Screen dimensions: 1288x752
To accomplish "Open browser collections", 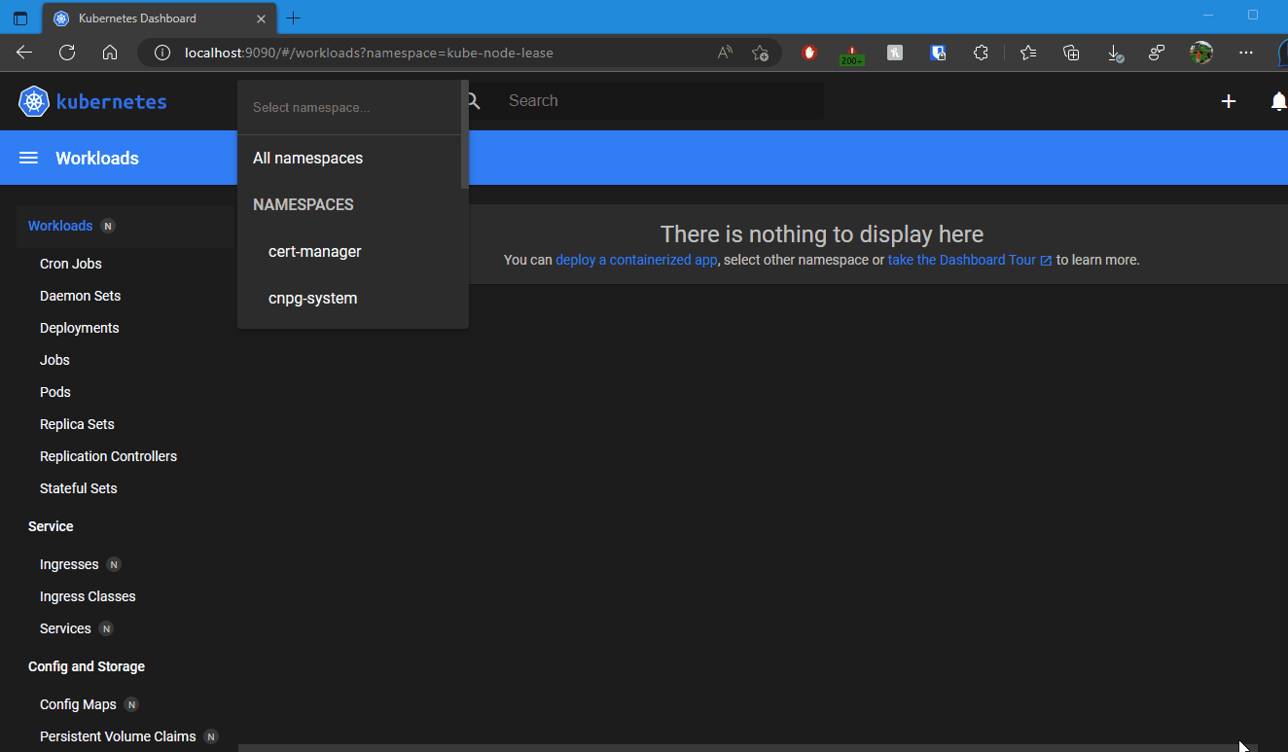I will coord(1071,53).
